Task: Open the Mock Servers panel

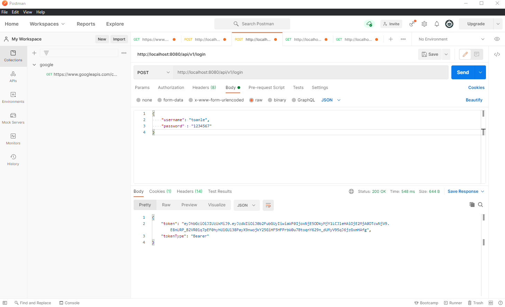Action: pyautogui.click(x=13, y=119)
